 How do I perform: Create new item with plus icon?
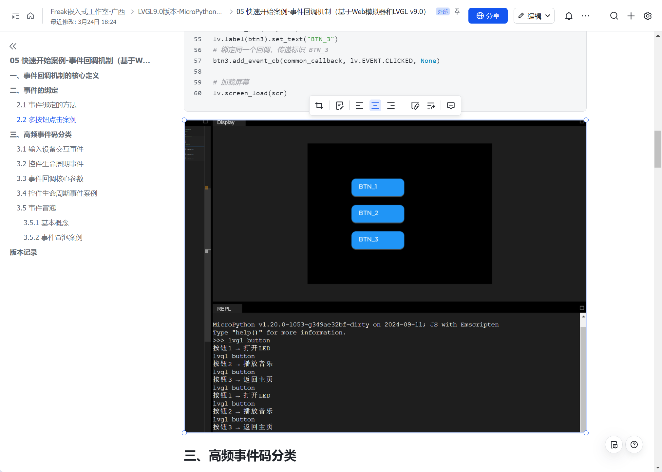[631, 16]
